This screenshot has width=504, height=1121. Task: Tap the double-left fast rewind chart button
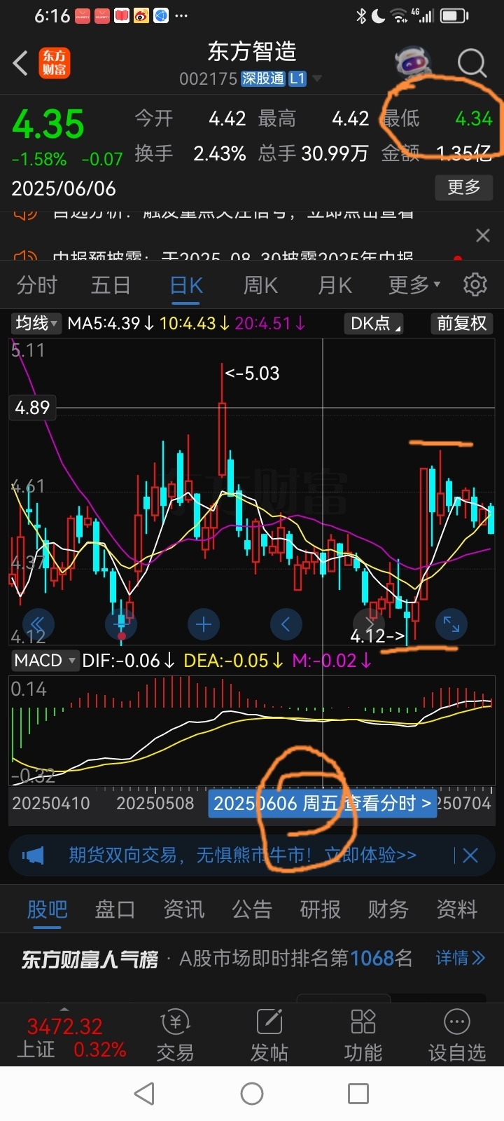38,624
